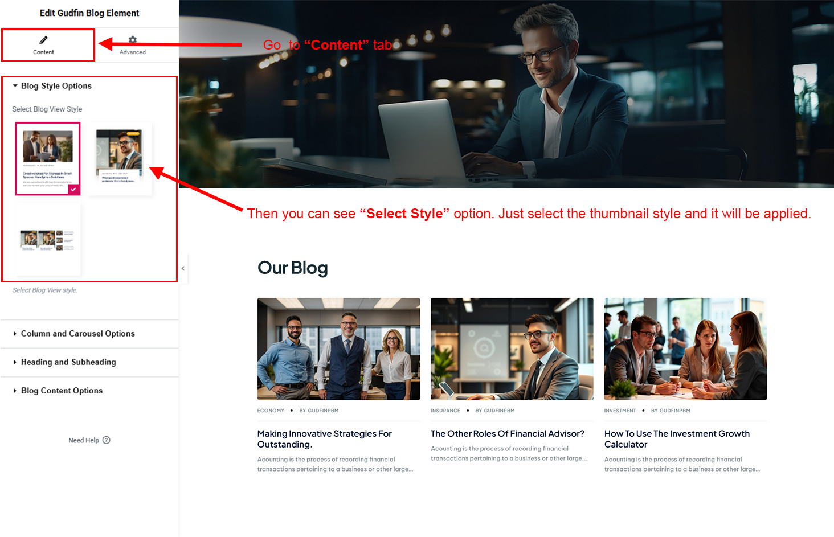Open "The Other Roles Of Financial Advisor?" post
834x537 pixels.
507,434
